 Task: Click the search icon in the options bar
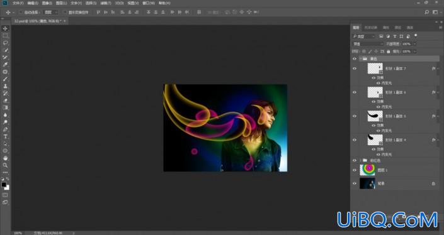coord(427,12)
